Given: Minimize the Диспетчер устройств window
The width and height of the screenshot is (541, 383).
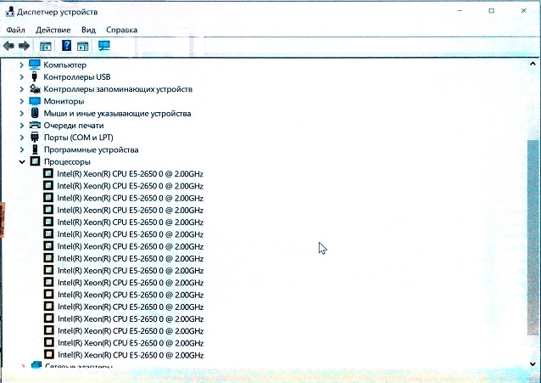Looking at the screenshot, I should pyautogui.click(x=460, y=11).
